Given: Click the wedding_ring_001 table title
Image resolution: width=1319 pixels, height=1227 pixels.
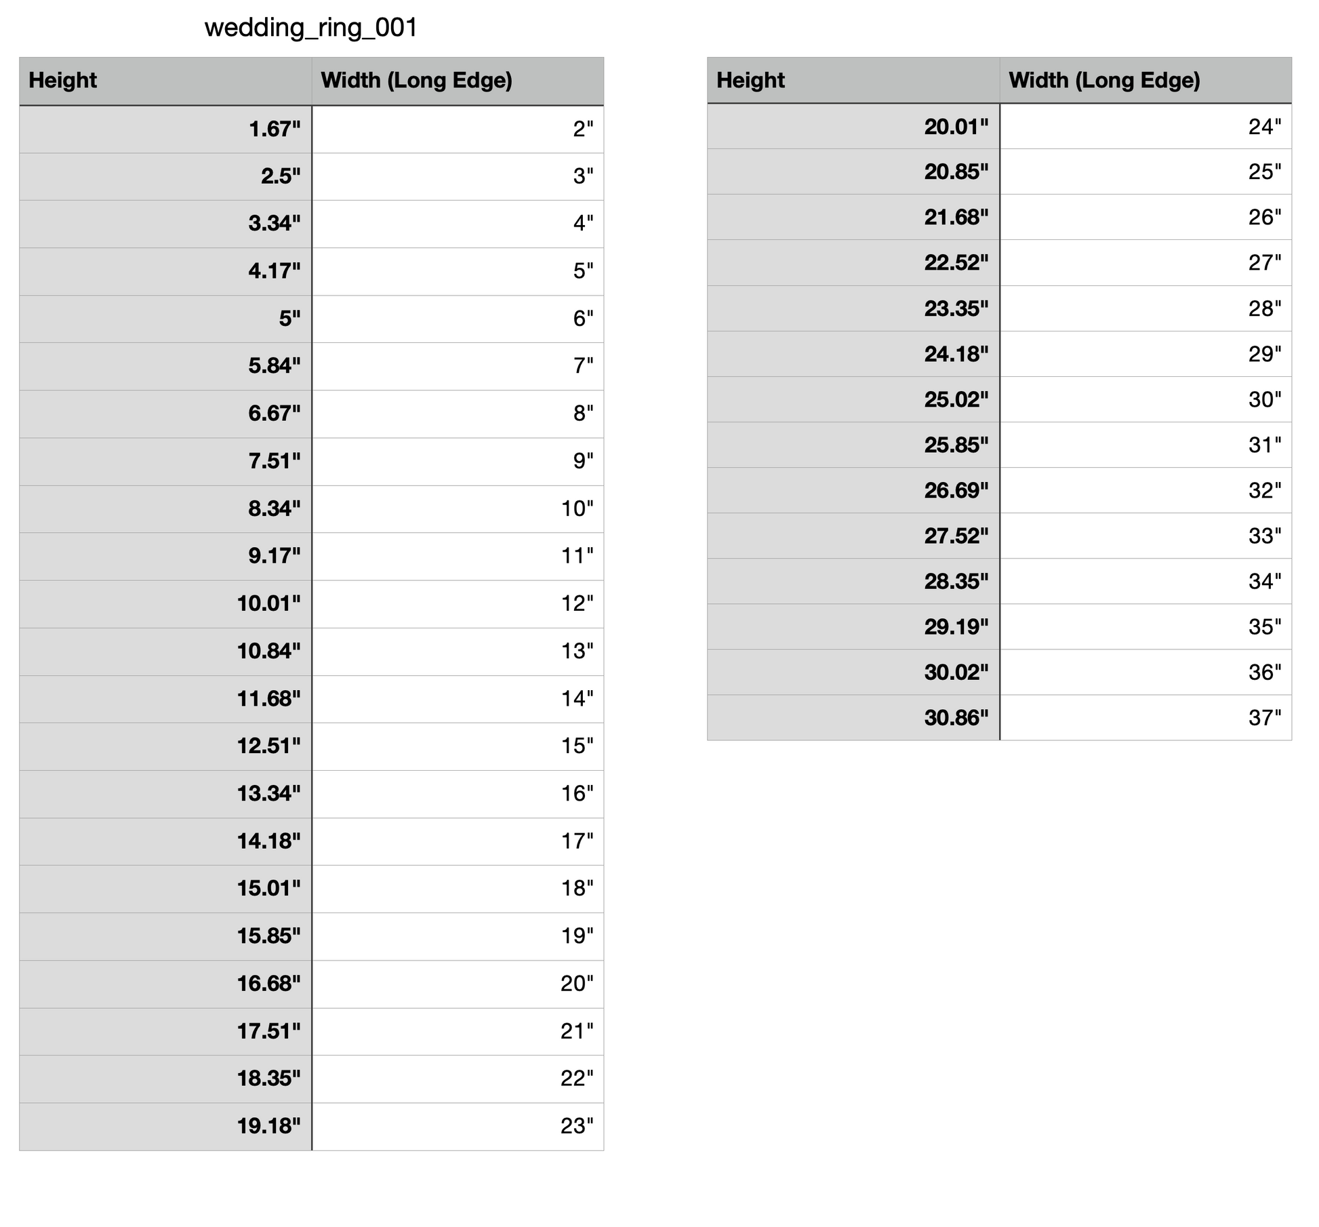Looking at the screenshot, I should point(311,28).
